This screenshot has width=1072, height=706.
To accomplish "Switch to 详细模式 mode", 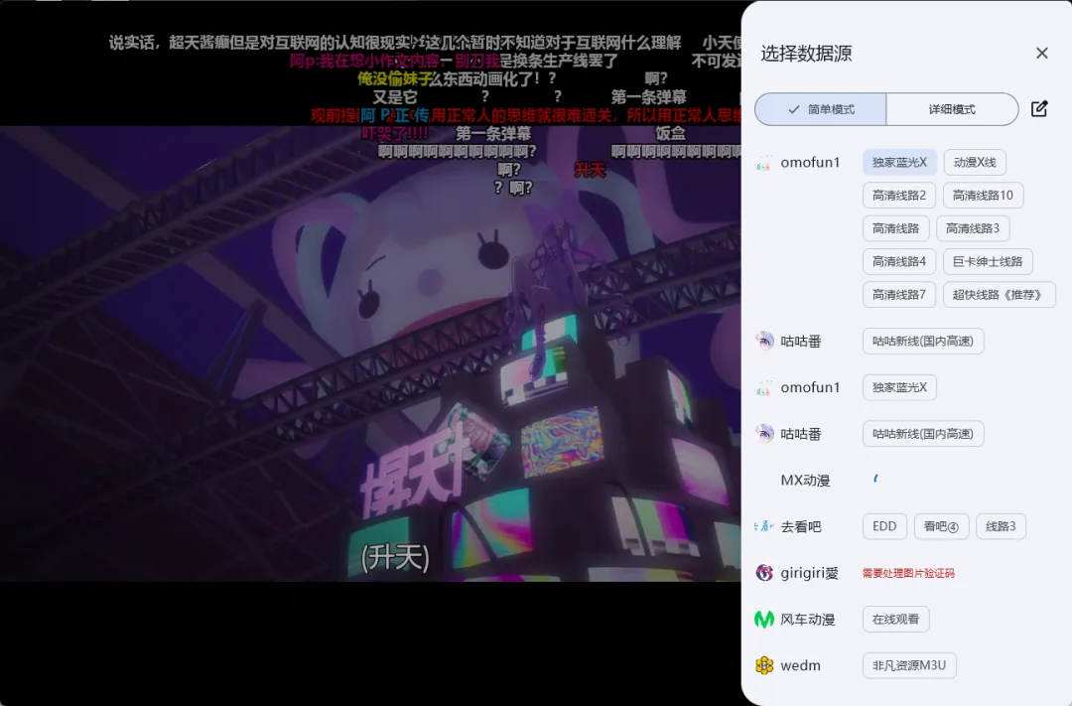I will (952, 109).
